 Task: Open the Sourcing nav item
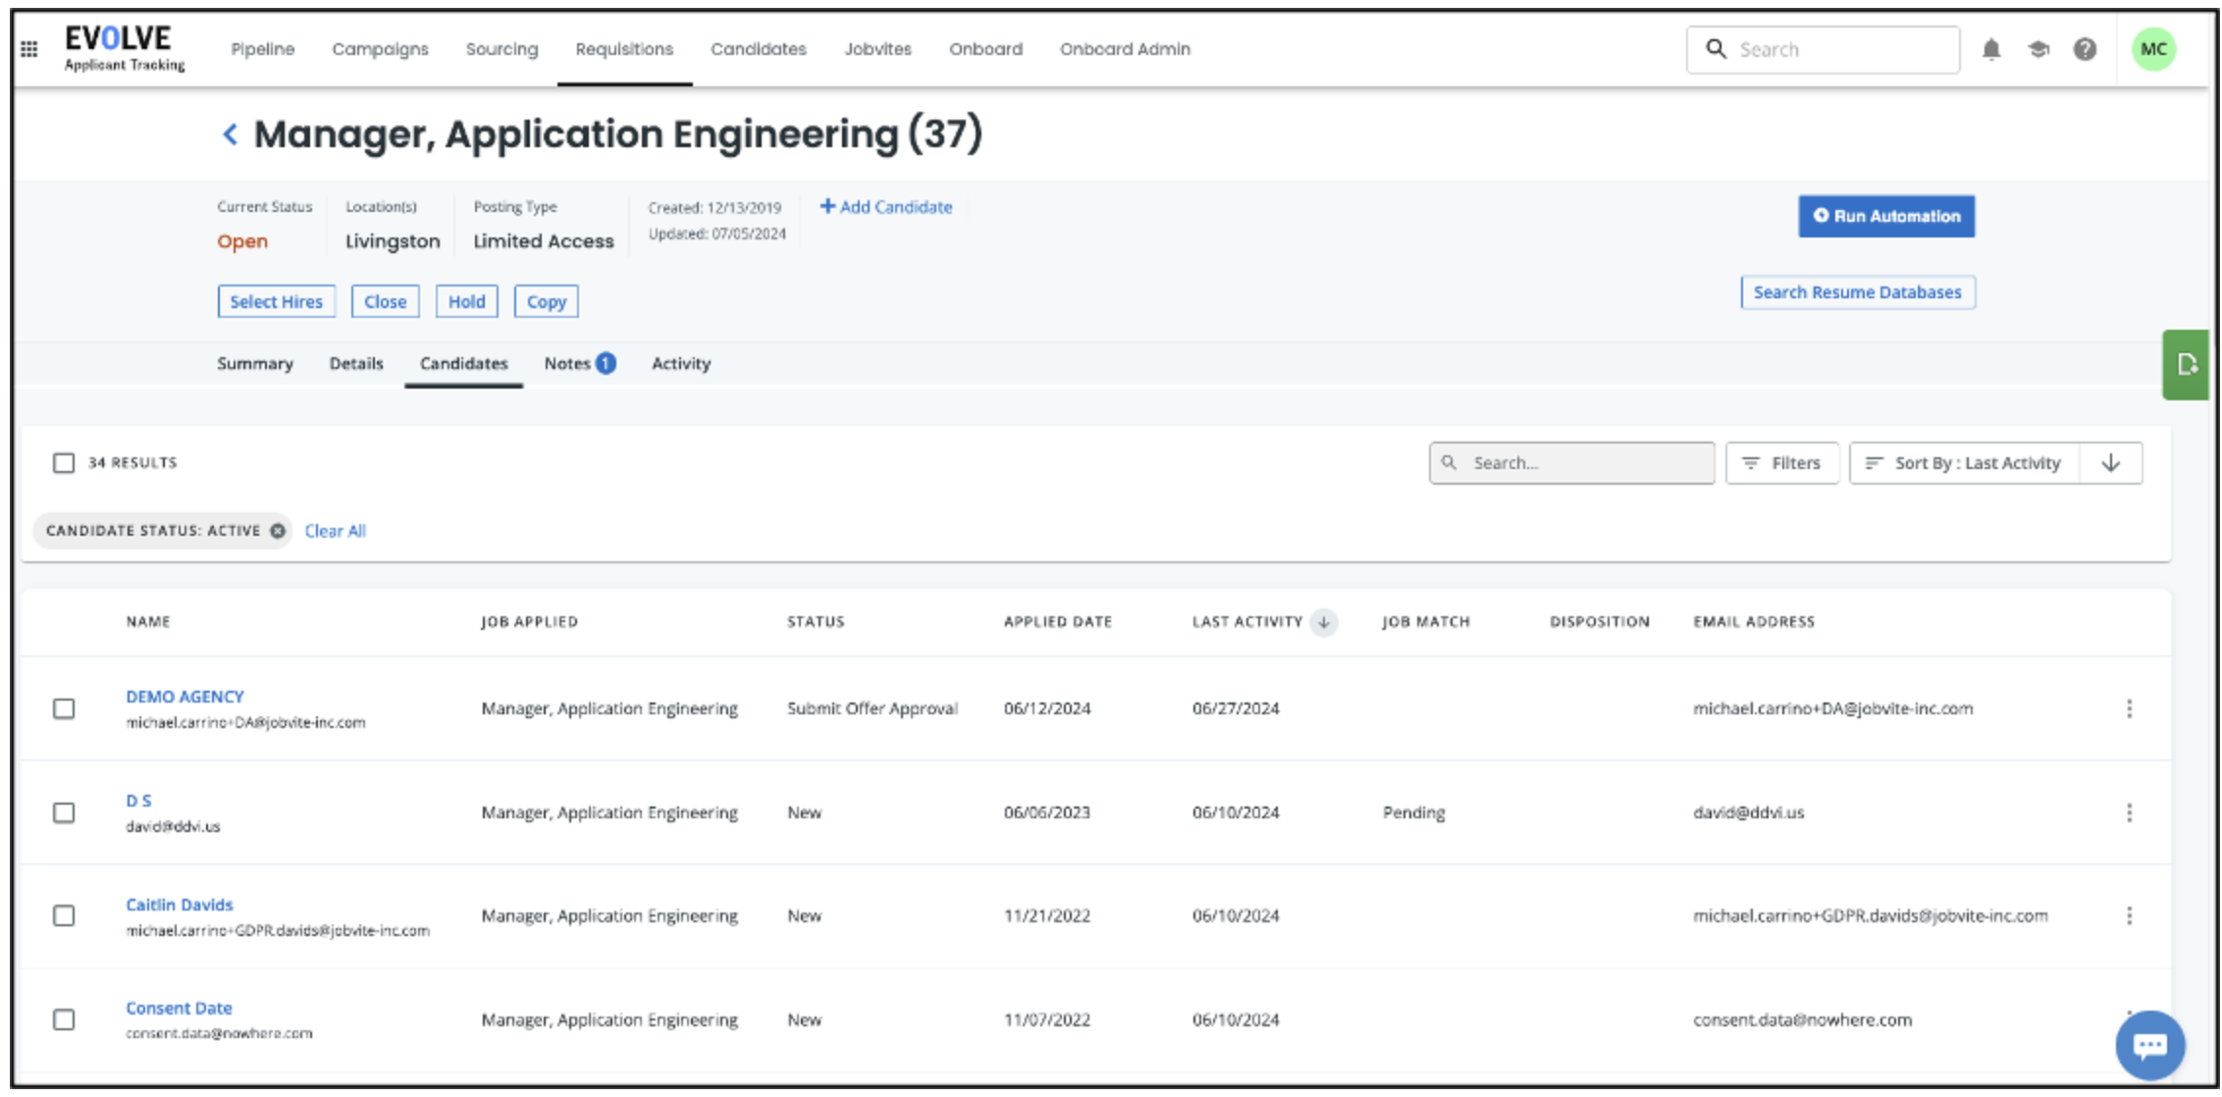coord(502,49)
